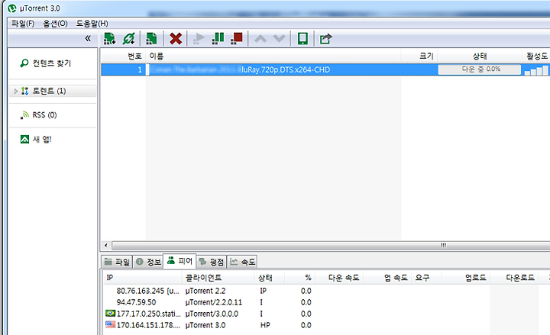Sort peers by 다운 속도 column header

tap(339, 278)
